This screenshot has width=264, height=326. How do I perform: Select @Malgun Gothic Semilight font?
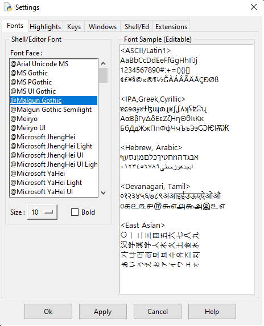tap(53, 110)
